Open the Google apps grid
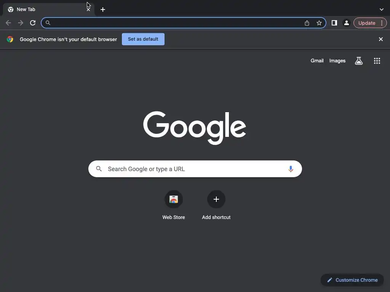This screenshot has width=390, height=292. click(377, 60)
